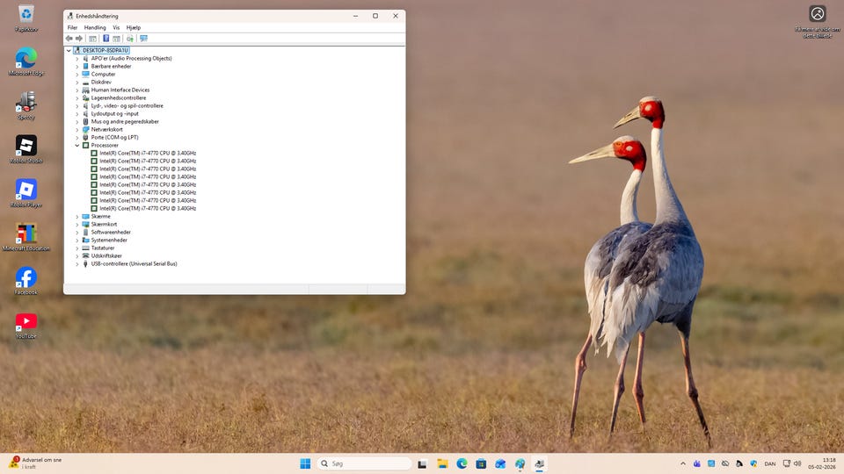Viewport: 844px width, 474px height.
Task: Select the Skærme category
Action: tap(100, 217)
